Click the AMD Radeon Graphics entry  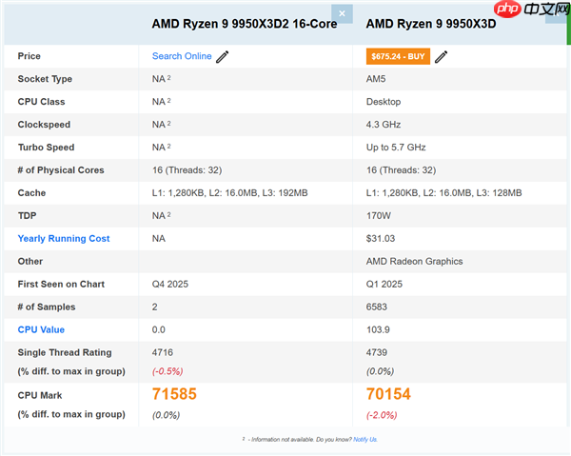(414, 262)
